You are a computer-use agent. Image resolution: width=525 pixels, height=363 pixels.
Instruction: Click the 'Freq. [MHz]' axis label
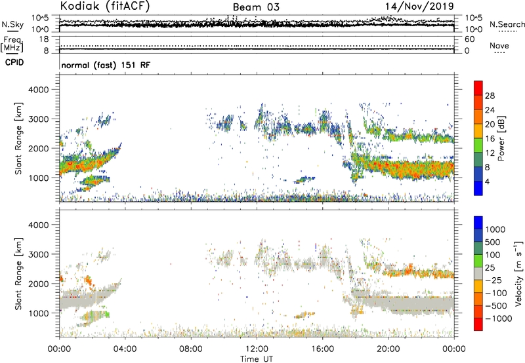click(12, 45)
